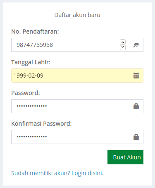Click the gray page background outside the card

[1, 94]
